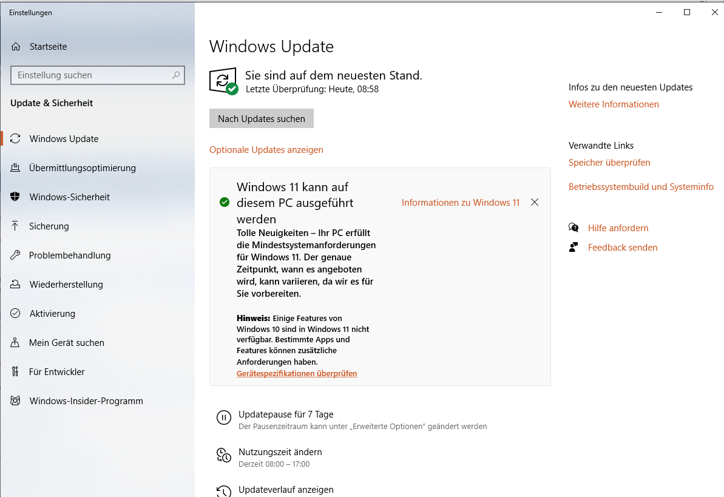The width and height of the screenshot is (724, 497).
Task: Click the Für Entwickler tools icon
Action: (x=15, y=371)
